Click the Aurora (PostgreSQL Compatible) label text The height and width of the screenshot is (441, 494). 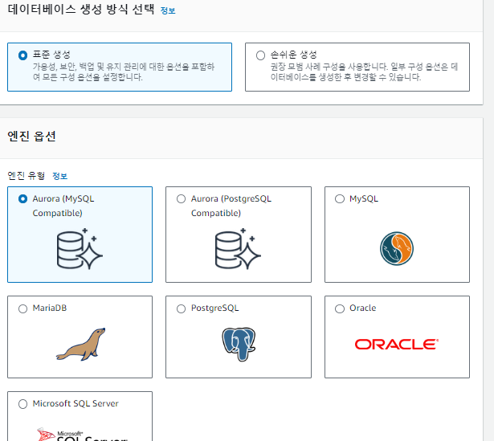[x=231, y=206]
